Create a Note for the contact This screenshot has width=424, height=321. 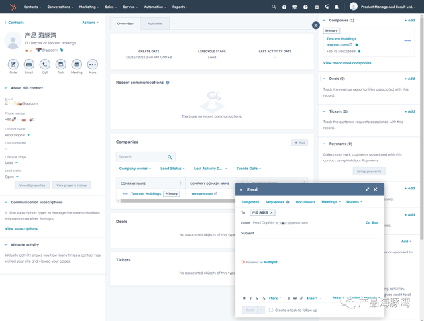[13, 64]
